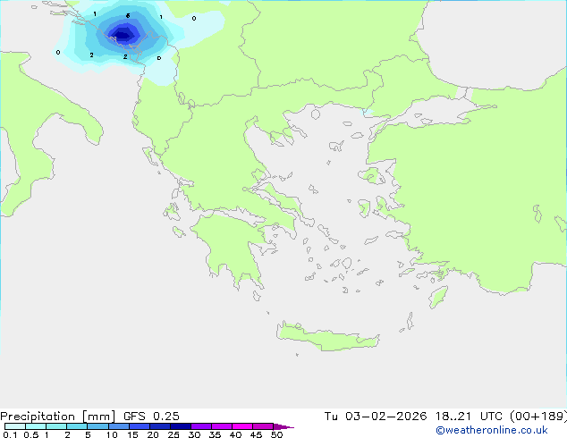Viewport: 567px width, 438px height.
Task: Click the 2–5 mm legend swatch
Action: 77,426
